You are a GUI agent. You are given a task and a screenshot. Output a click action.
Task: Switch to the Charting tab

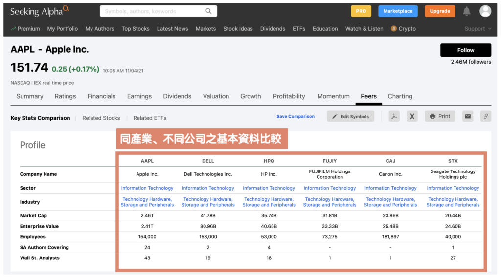point(400,96)
